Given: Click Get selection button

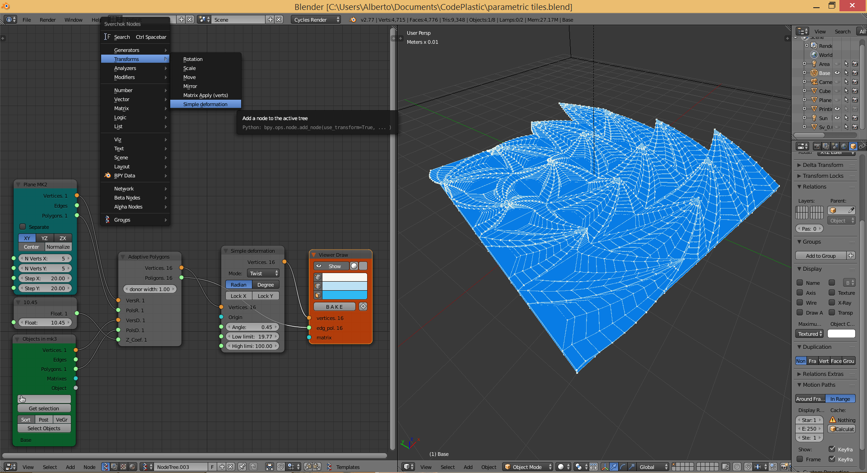Looking at the screenshot, I should [x=44, y=408].
